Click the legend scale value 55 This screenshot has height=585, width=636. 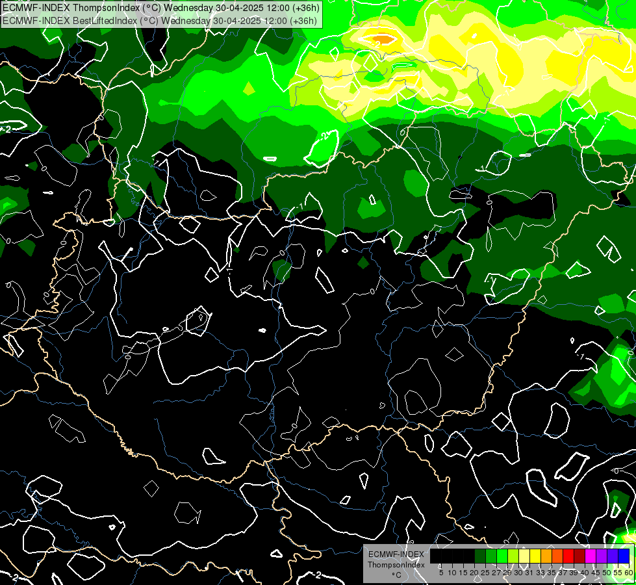point(618,573)
